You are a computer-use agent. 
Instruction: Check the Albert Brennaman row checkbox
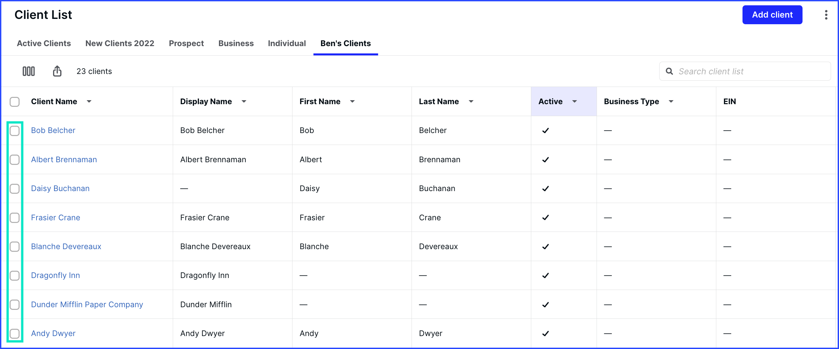[15, 160]
